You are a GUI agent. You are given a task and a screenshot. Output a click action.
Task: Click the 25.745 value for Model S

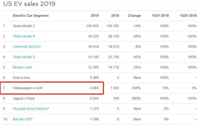(x=113, y=57)
